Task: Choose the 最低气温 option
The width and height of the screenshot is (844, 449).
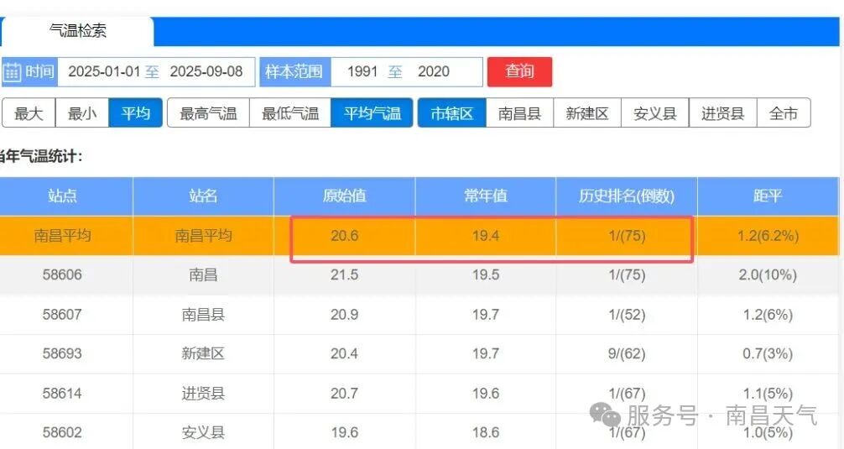Action: pyautogui.click(x=290, y=113)
